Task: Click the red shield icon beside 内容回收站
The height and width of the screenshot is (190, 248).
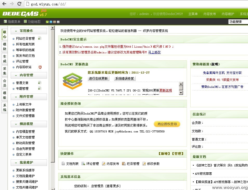Action: coord(40,67)
